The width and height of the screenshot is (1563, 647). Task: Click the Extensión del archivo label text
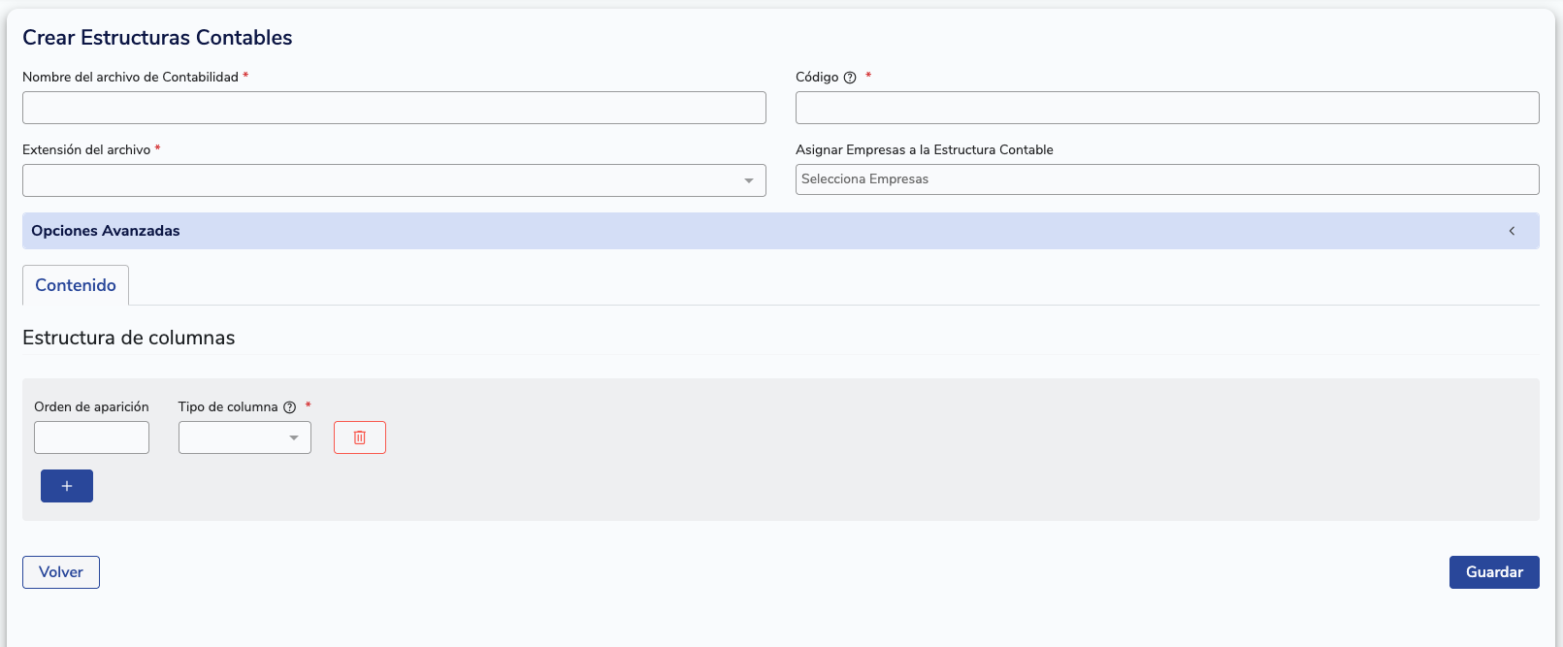coord(86,149)
